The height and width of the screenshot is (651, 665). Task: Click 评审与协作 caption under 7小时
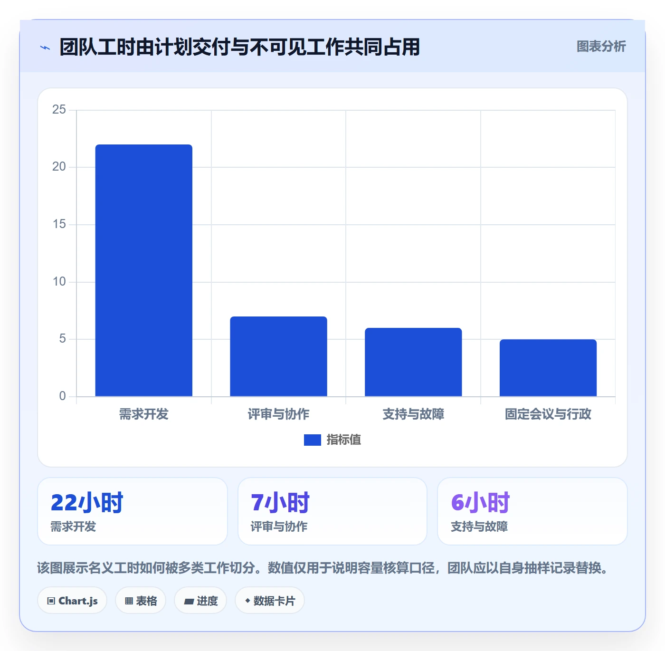click(x=279, y=527)
